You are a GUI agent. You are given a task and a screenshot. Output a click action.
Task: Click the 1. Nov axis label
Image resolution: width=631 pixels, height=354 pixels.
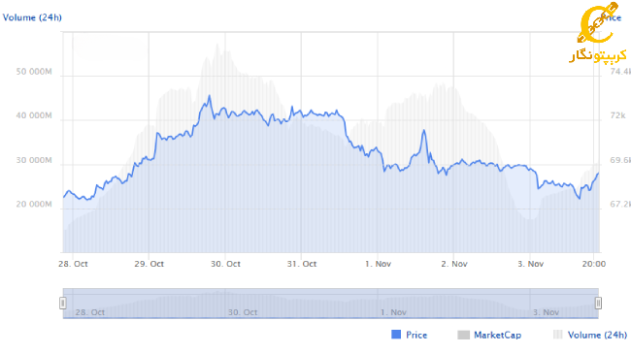click(x=378, y=264)
